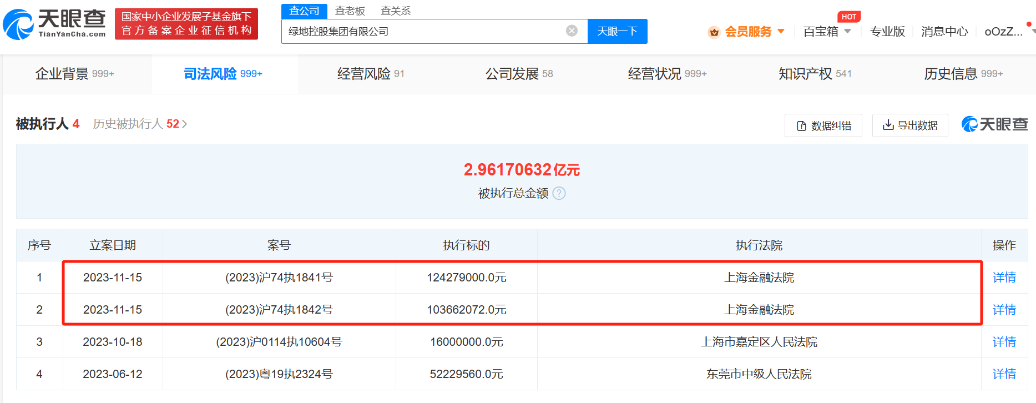Click the 数据纠错 button
The image size is (1036, 403).
(x=823, y=125)
